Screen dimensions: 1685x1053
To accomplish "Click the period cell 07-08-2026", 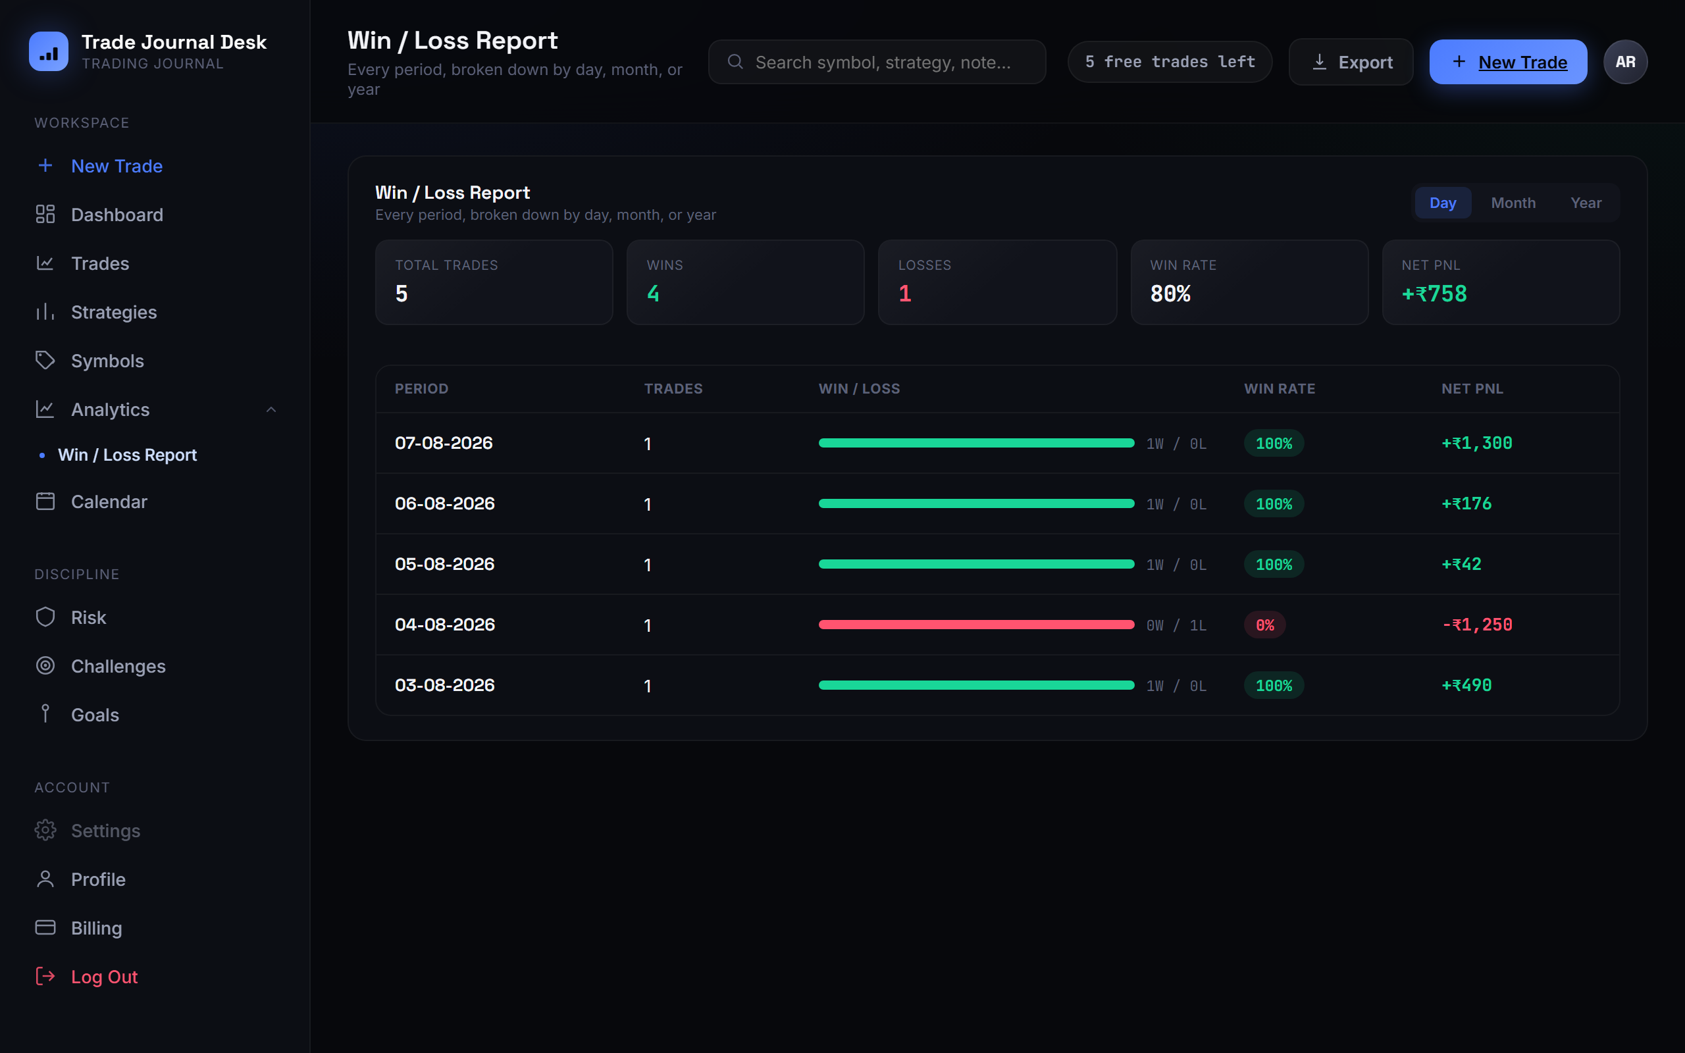I will [x=444, y=443].
